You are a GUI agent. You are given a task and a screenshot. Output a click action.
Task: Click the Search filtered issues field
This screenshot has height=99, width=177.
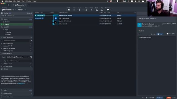(x=19, y=61)
